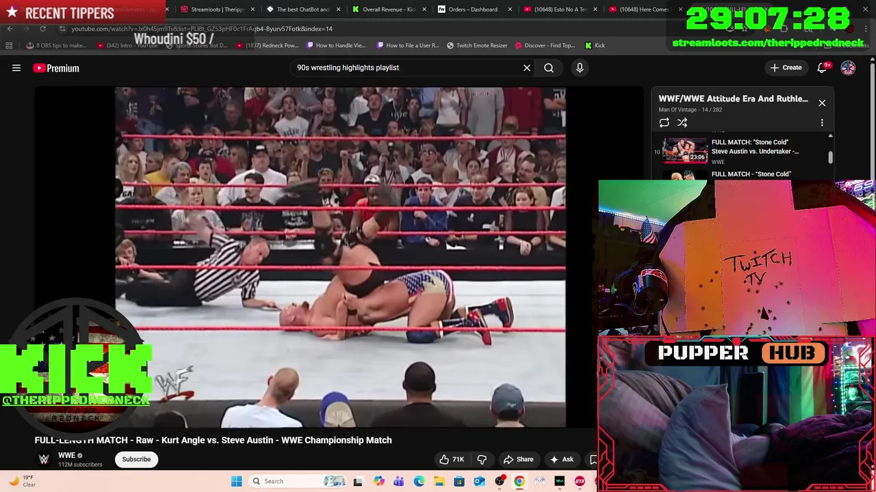Subscribe to the WWE channel
This screenshot has width=876, height=492.
[136, 459]
